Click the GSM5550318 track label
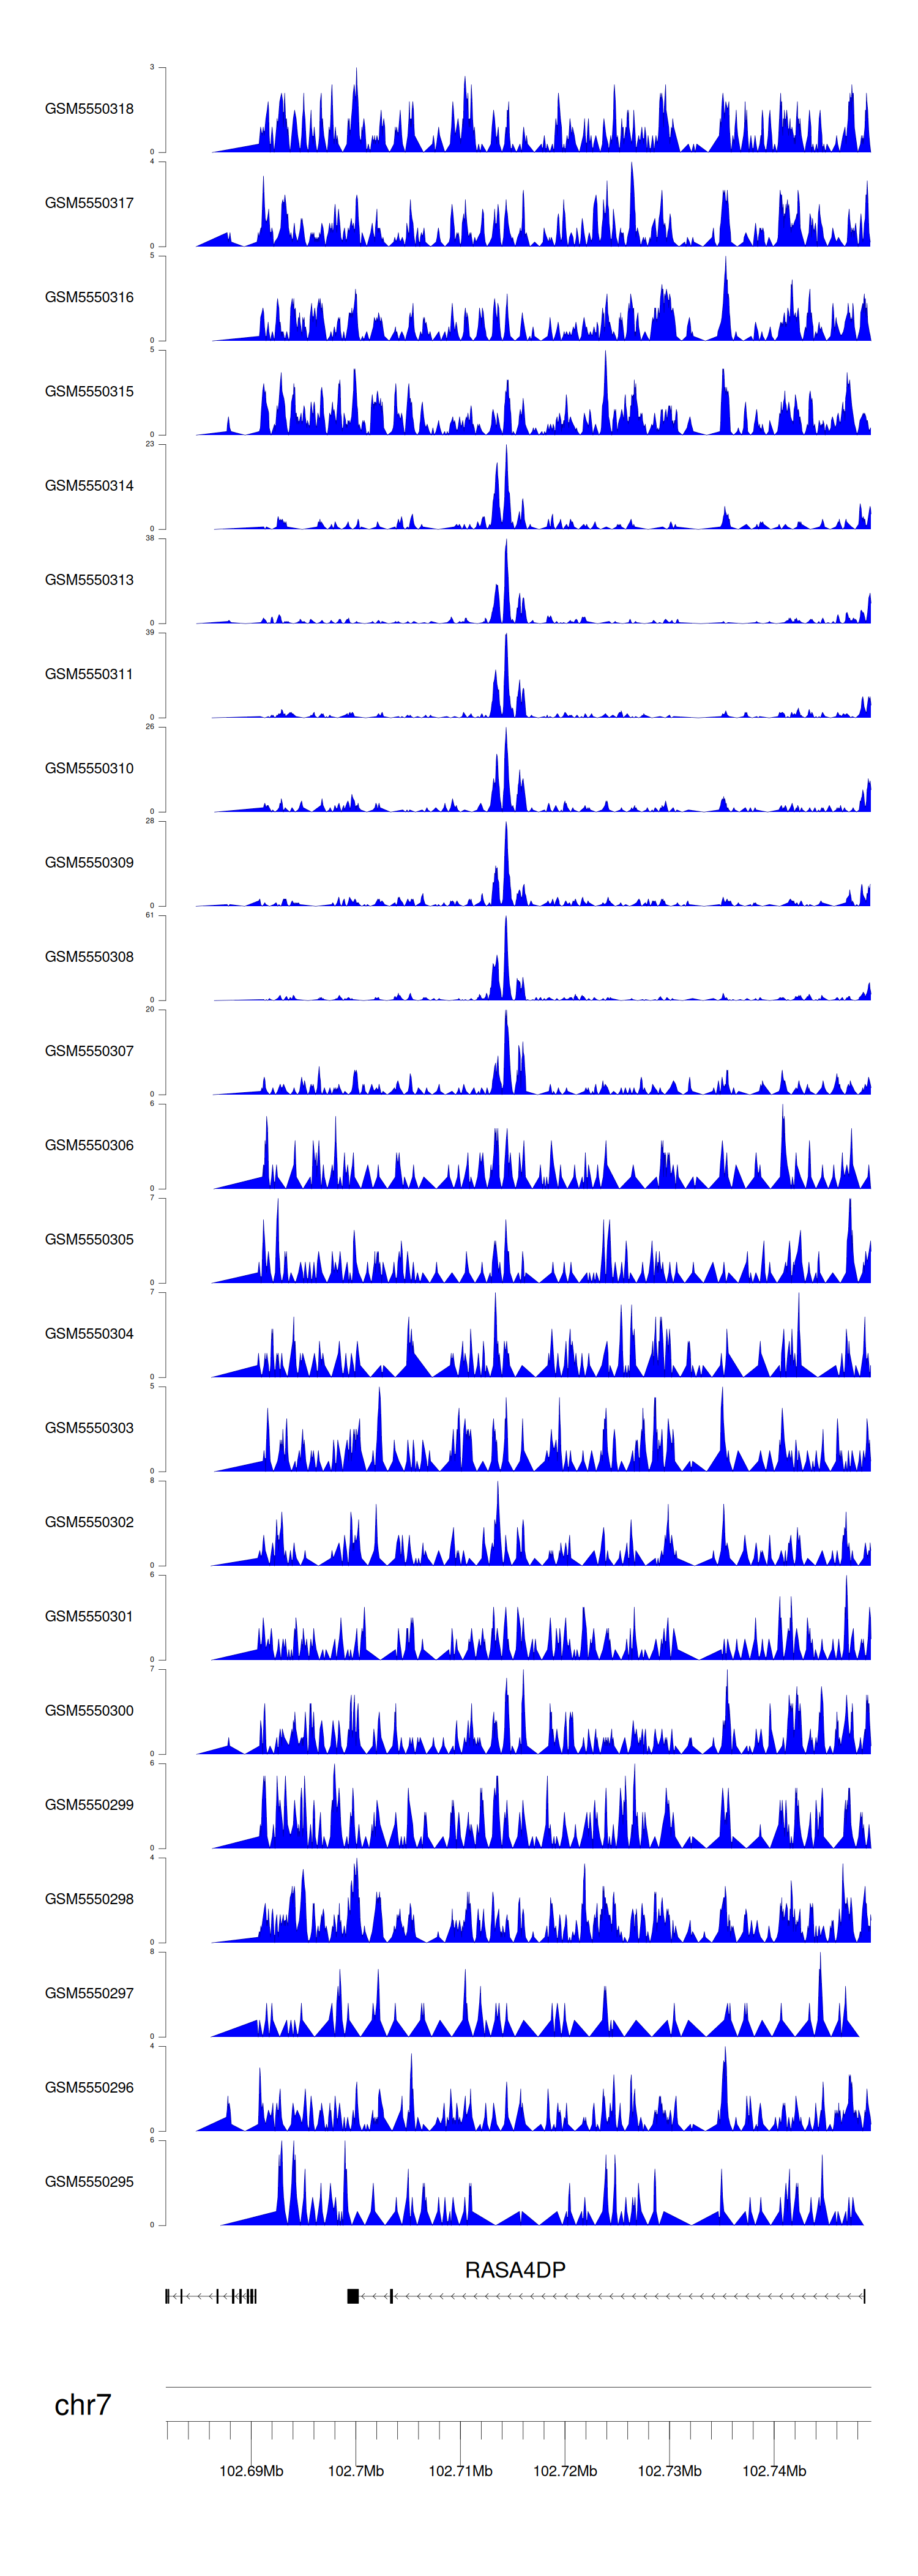The width and height of the screenshot is (918, 2576). [89, 109]
